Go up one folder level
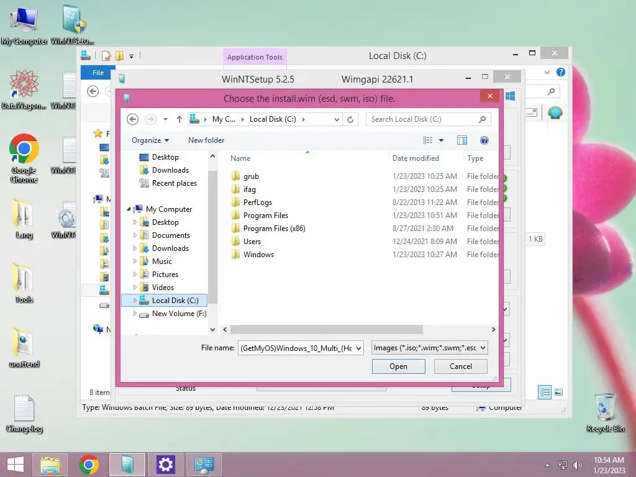 coord(179,119)
